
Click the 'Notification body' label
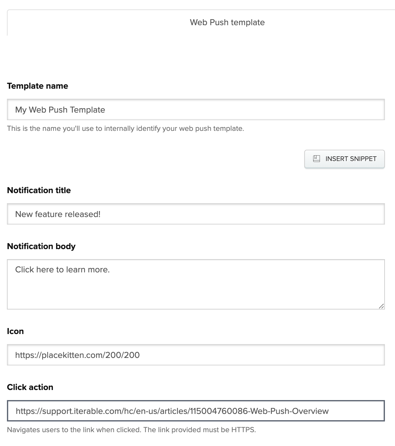pyautogui.click(x=41, y=246)
